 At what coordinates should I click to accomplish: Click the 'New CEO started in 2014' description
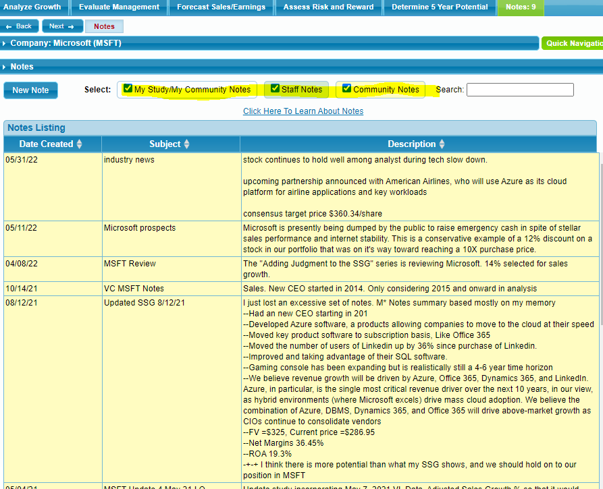390,289
